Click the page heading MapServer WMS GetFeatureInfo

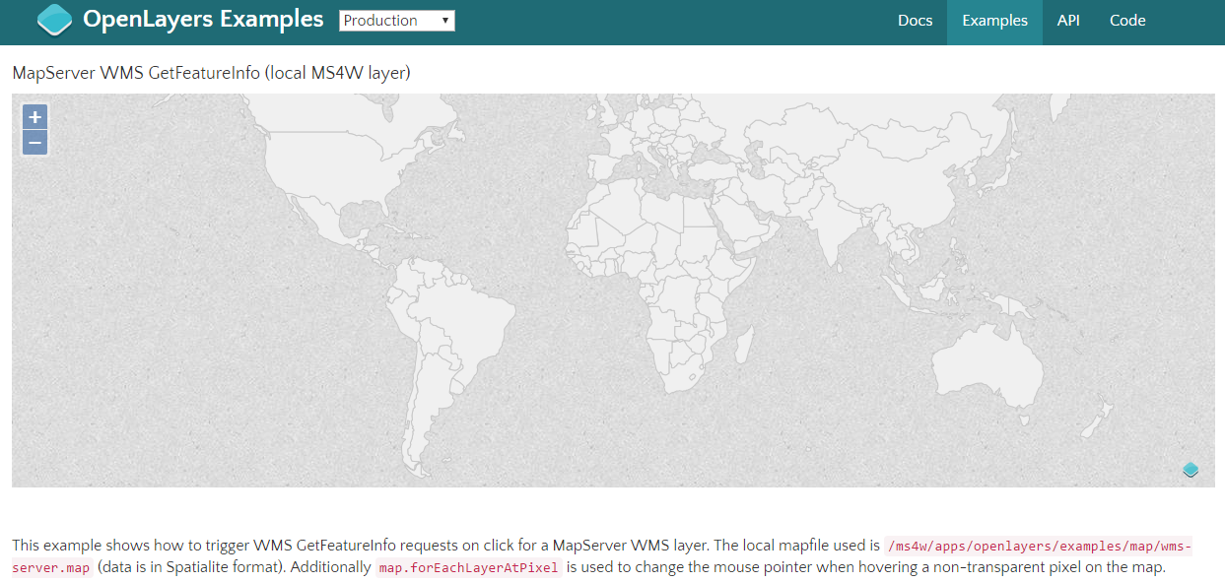click(x=211, y=73)
